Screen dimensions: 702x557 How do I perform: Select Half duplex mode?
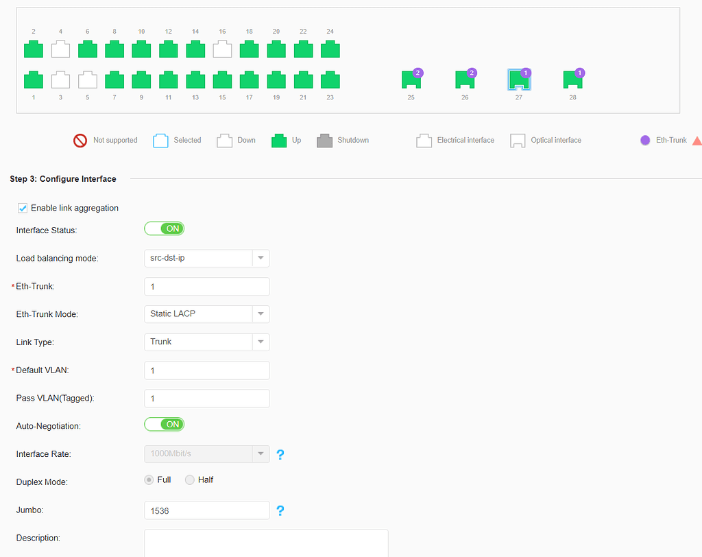pyautogui.click(x=189, y=479)
